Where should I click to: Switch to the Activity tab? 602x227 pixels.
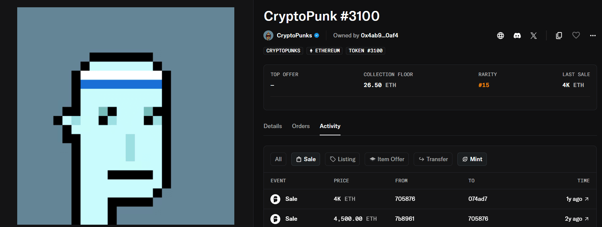click(330, 126)
